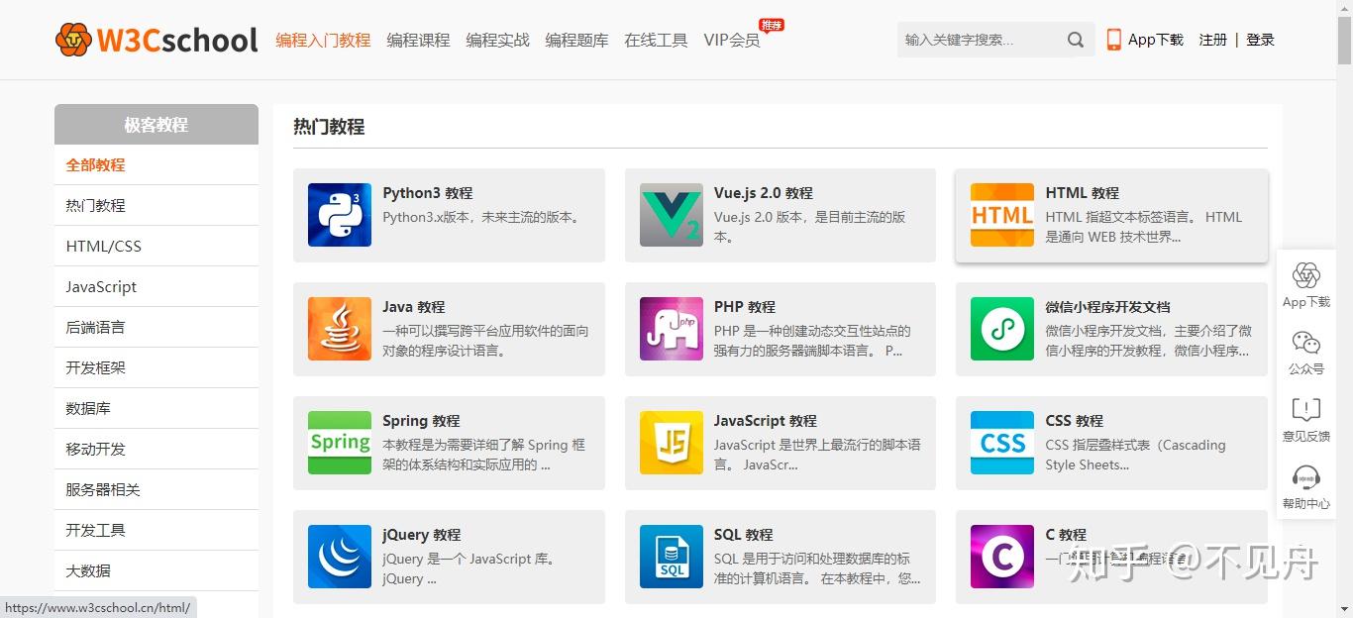1353x618 pixels.
Task: Click the Python3 教程 title
Action: pos(428,193)
